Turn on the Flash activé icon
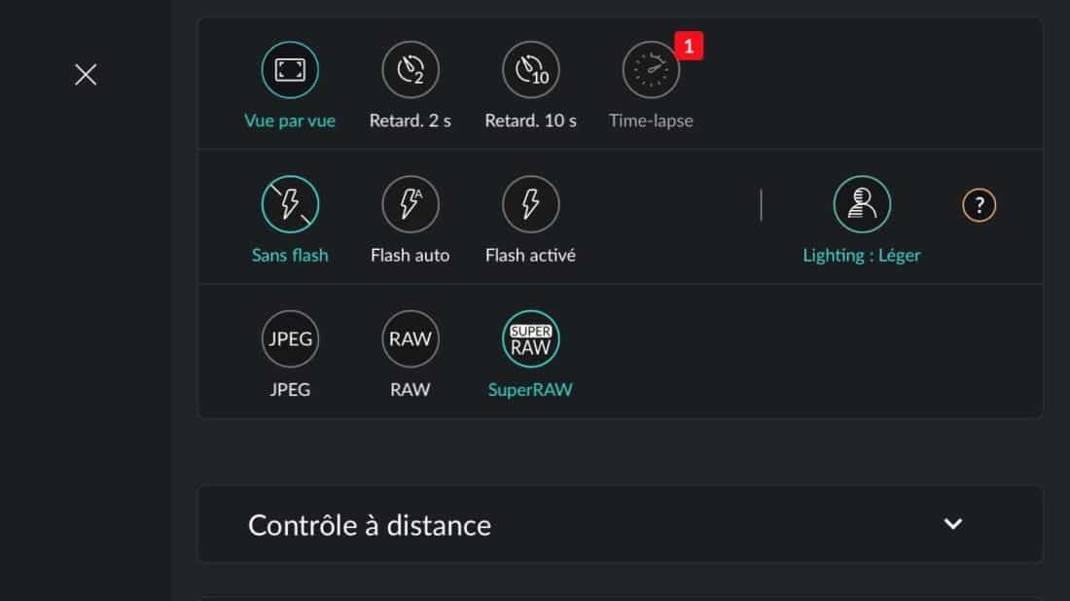Screen dimensions: 1070x601 (x=530, y=204)
